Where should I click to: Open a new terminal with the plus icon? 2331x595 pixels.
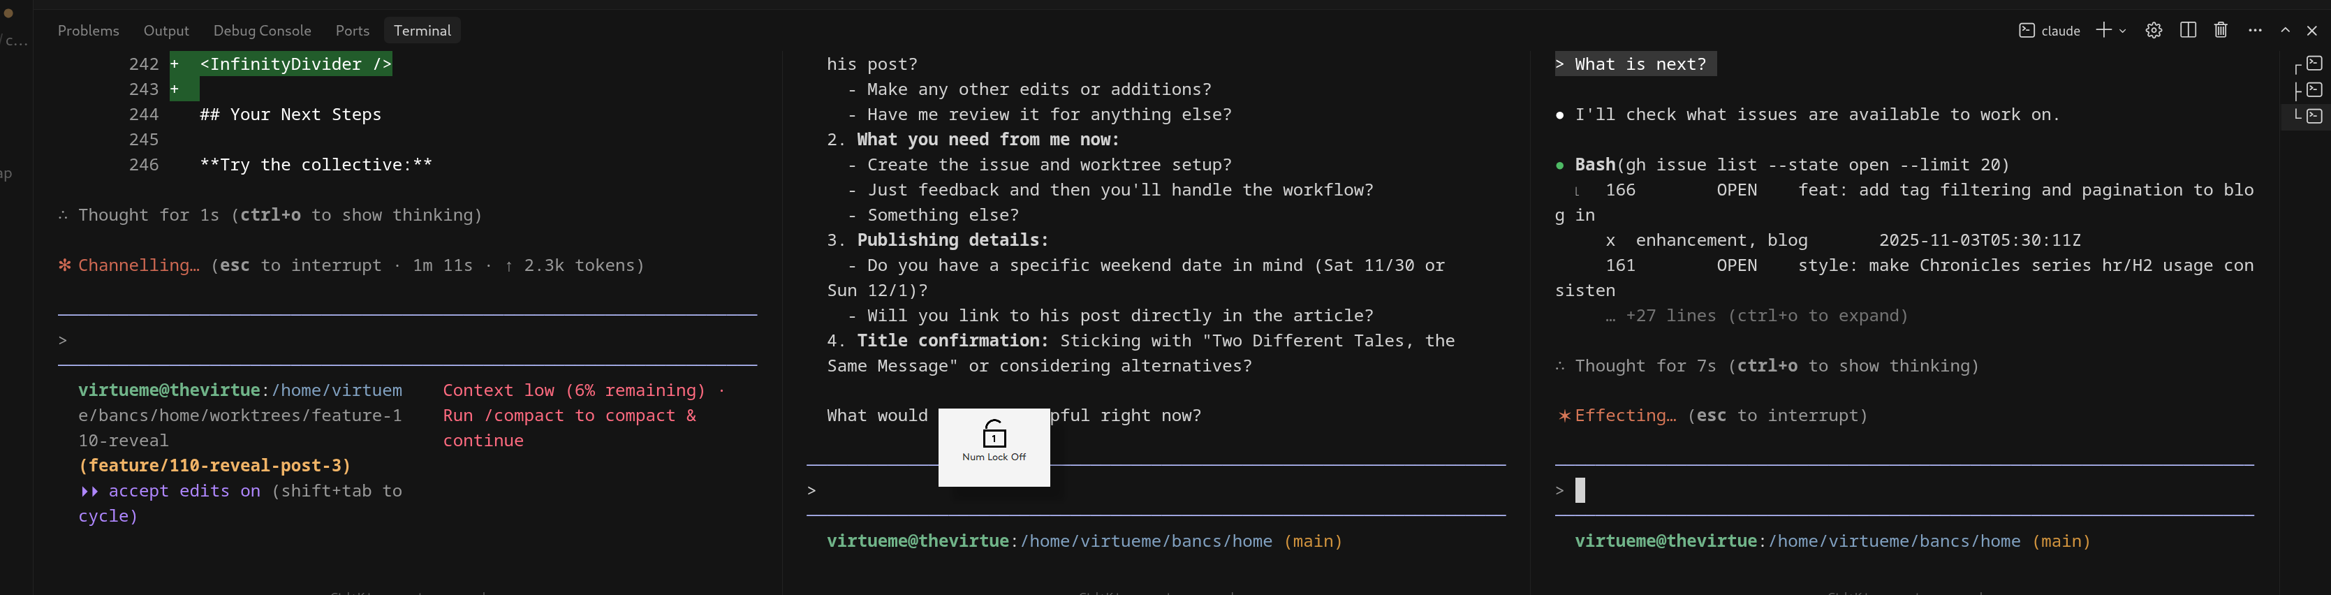coord(2103,30)
